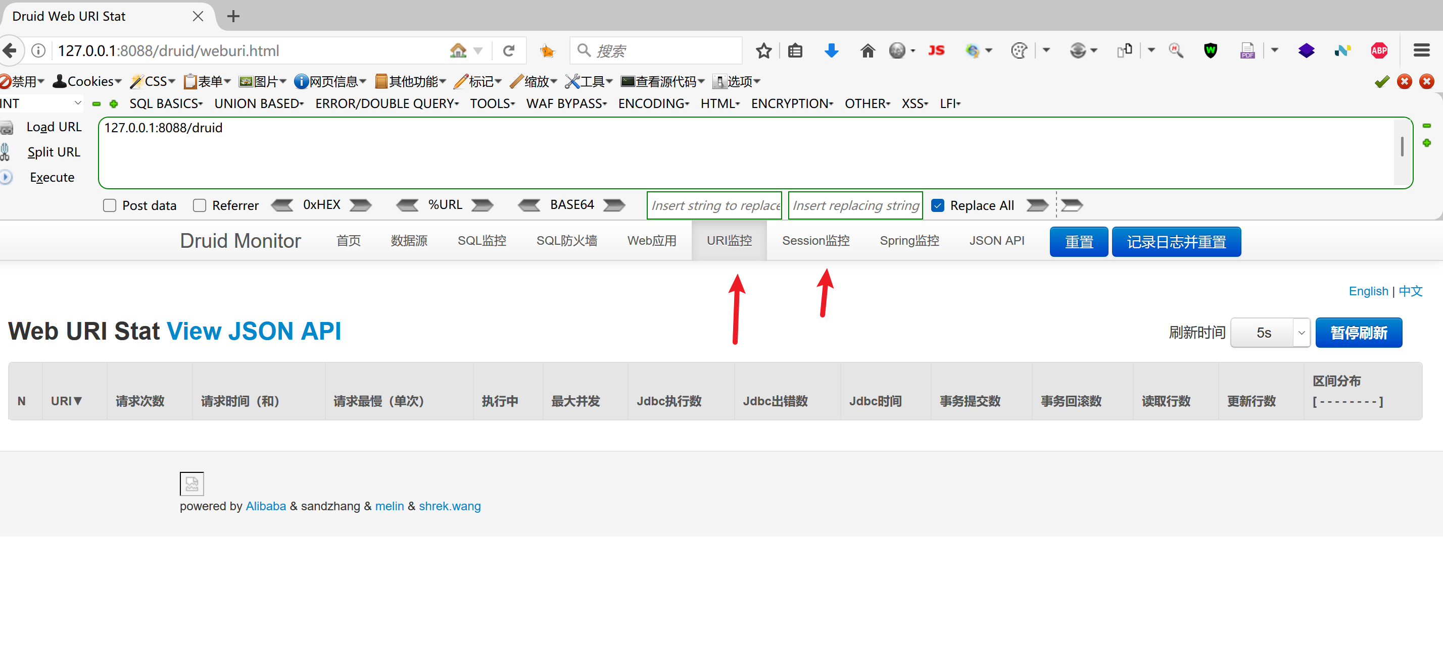Uncheck the Replace All checkbox
This screenshot has height=647, width=1443.
pos(938,205)
